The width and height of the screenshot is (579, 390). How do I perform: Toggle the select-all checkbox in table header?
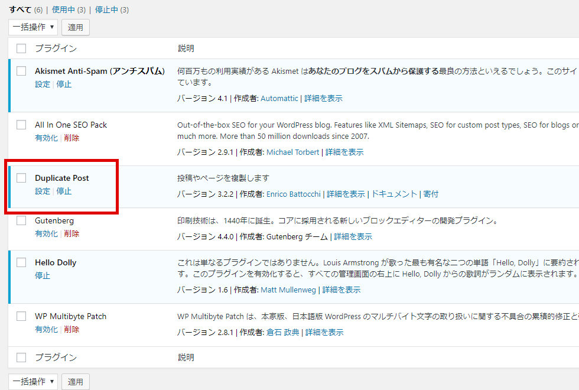pyautogui.click(x=21, y=48)
